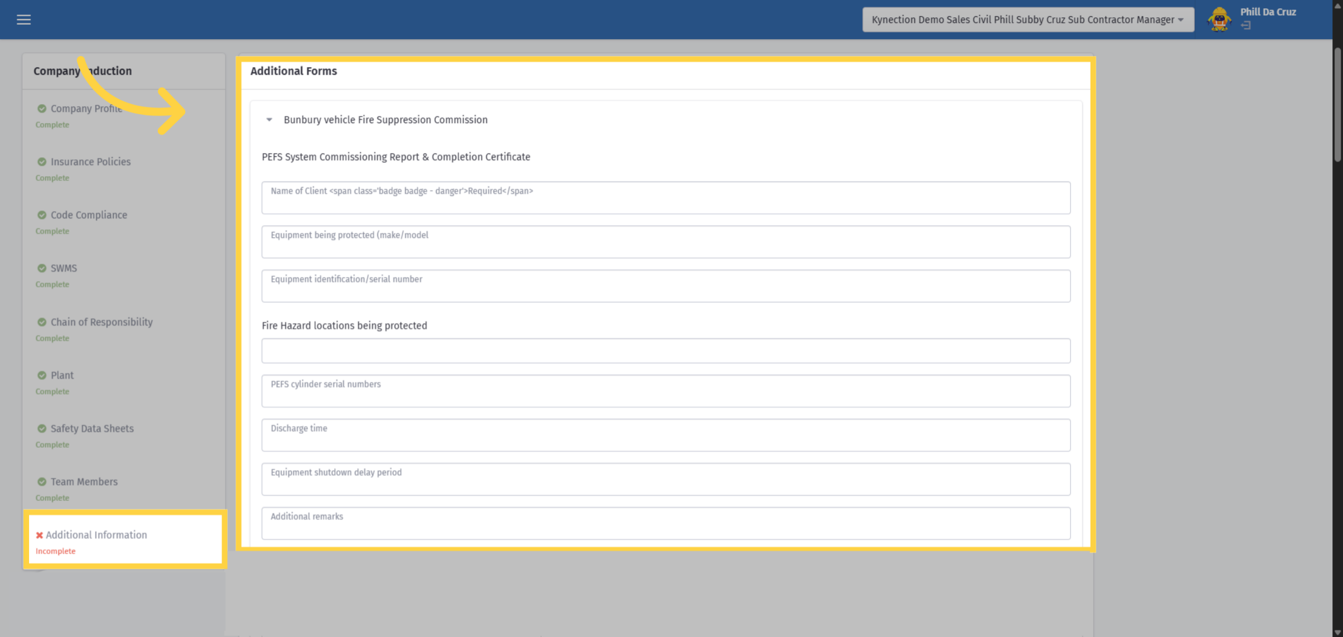This screenshot has height=637, width=1343.
Task: Click the PEFS System Commissioning Report heading
Action: 396,157
